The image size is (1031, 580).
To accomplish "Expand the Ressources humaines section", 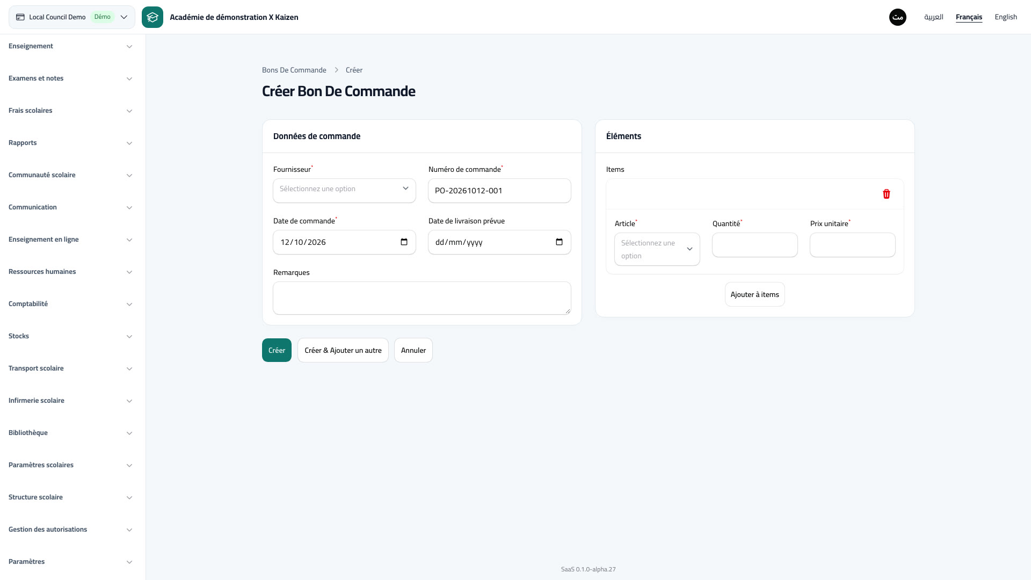I will pos(71,272).
